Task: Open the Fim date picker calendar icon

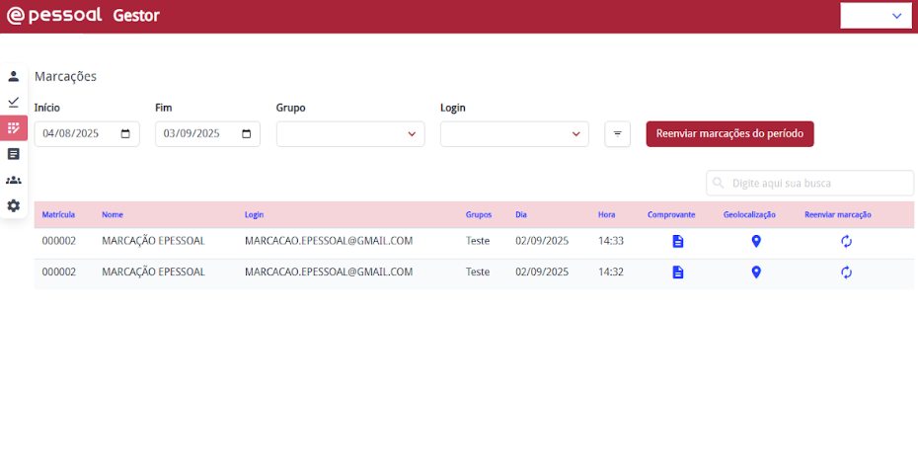Action: [x=246, y=134]
